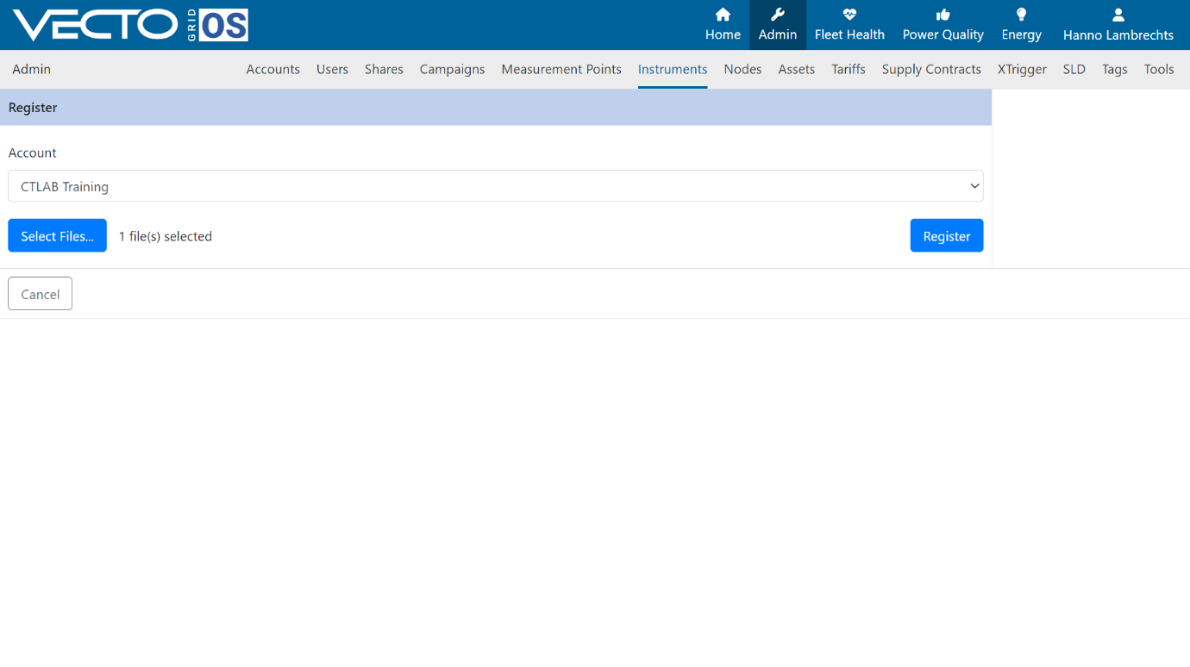Screen dimensions: 1190x667
Task: Click the Select Files... button
Action: click(57, 235)
